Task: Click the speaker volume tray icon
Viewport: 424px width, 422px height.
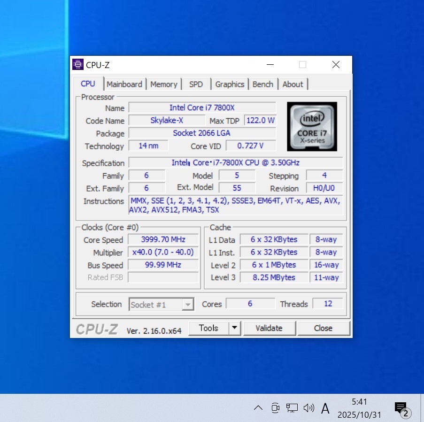Action: coord(308,407)
